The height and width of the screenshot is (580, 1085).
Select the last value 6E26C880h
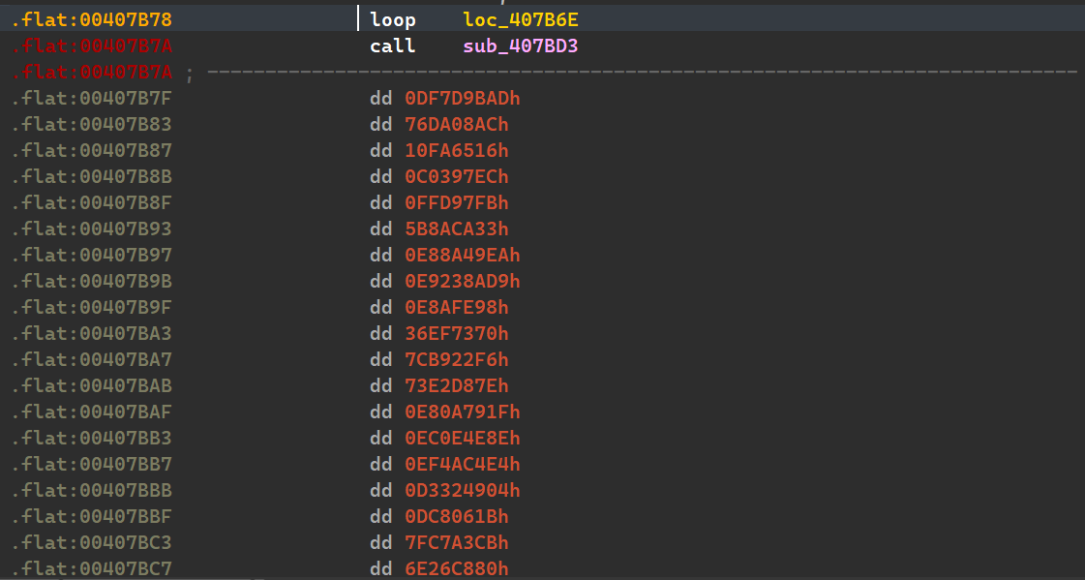click(457, 568)
